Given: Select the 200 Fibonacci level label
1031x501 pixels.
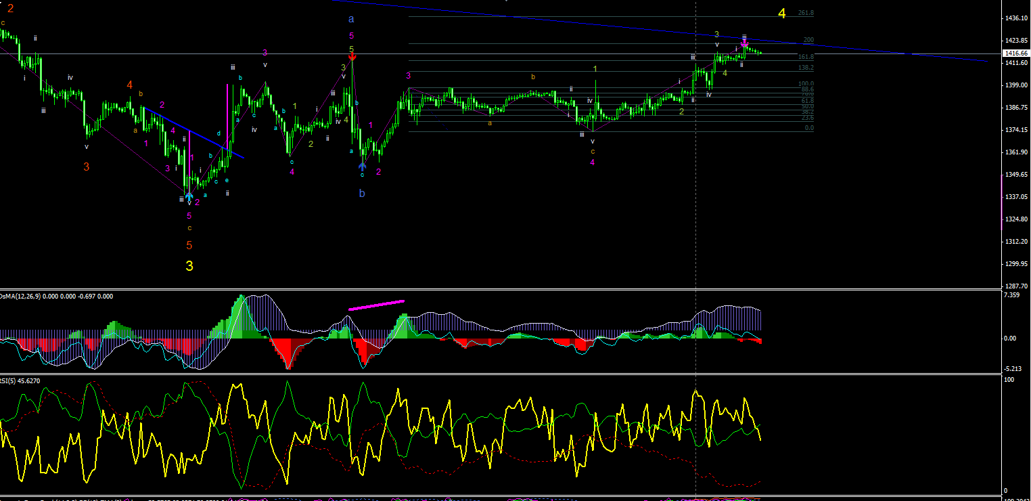Looking at the screenshot, I should 808,41.
